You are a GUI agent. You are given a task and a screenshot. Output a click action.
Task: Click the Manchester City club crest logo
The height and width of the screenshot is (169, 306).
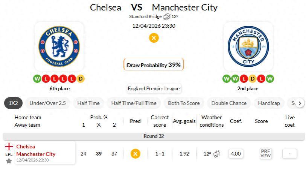[x=248, y=46]
